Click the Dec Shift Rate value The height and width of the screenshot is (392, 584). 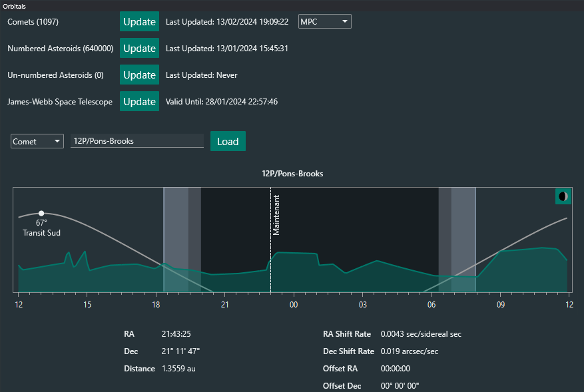pyautogui.click(x=409, y=351)
